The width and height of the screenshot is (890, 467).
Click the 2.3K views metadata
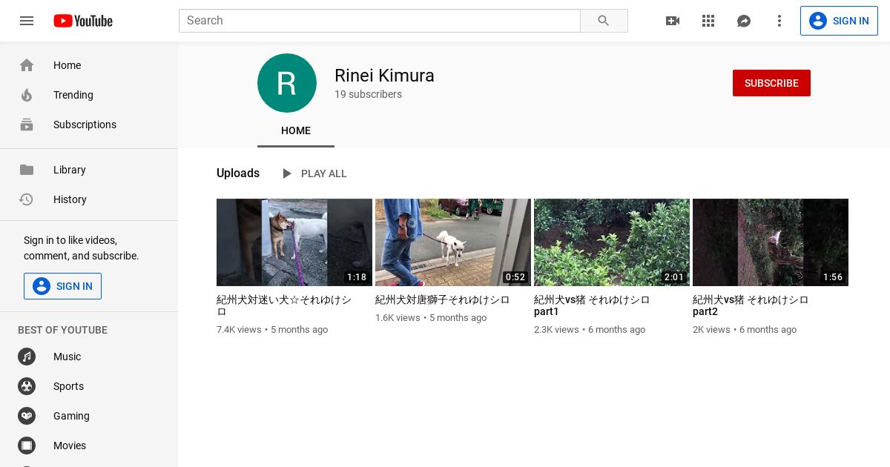(x=556, y=330)
